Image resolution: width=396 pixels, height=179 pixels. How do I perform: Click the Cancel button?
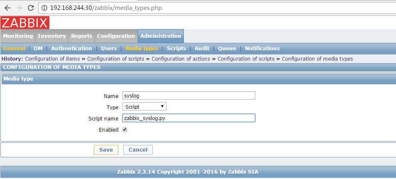coord(138,150)
